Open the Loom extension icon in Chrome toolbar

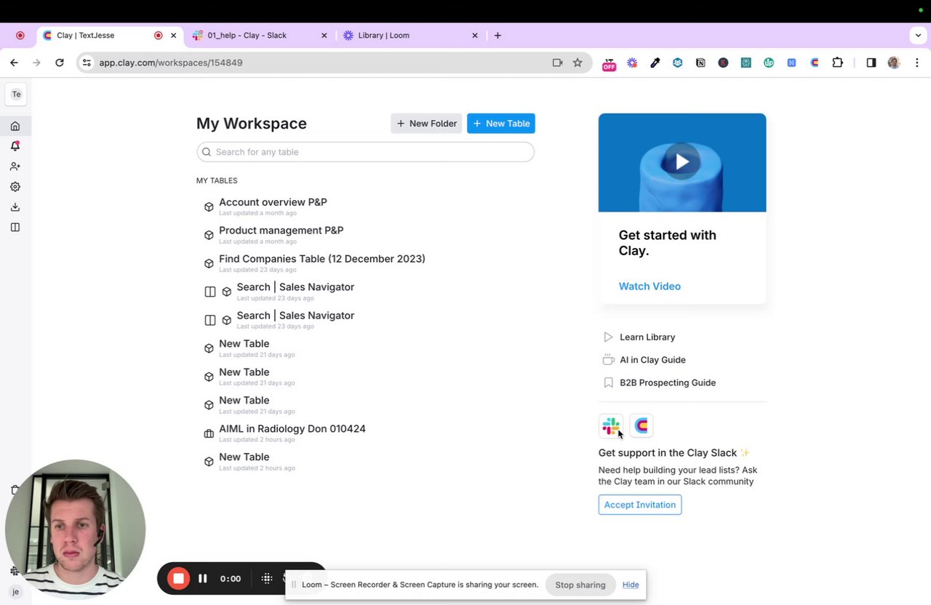[632, 63]
